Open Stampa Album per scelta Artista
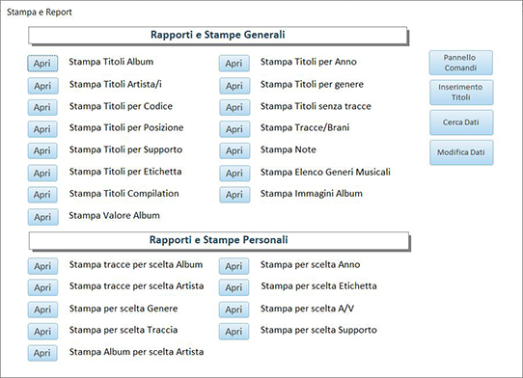The width and height of the screenshot is (523, 378). [42, 353]
